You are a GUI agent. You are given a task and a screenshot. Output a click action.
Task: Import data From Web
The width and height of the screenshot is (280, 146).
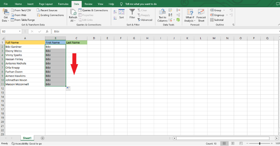(x=18, y=15)
